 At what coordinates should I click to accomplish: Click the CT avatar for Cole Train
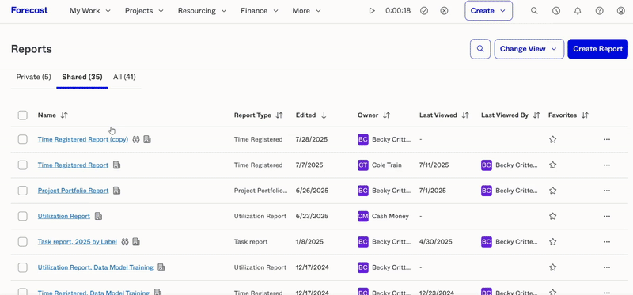pyautogui.click(x=363, y=165)
